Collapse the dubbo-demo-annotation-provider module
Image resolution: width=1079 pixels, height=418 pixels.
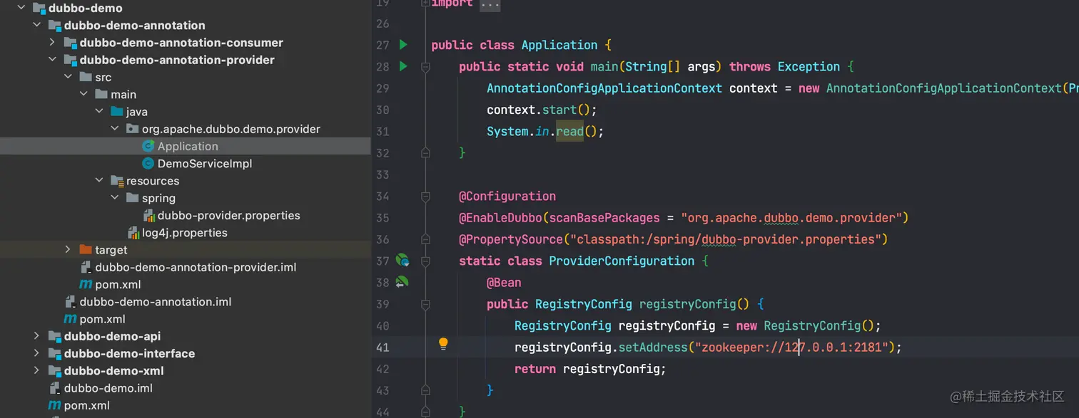(51, 60)
